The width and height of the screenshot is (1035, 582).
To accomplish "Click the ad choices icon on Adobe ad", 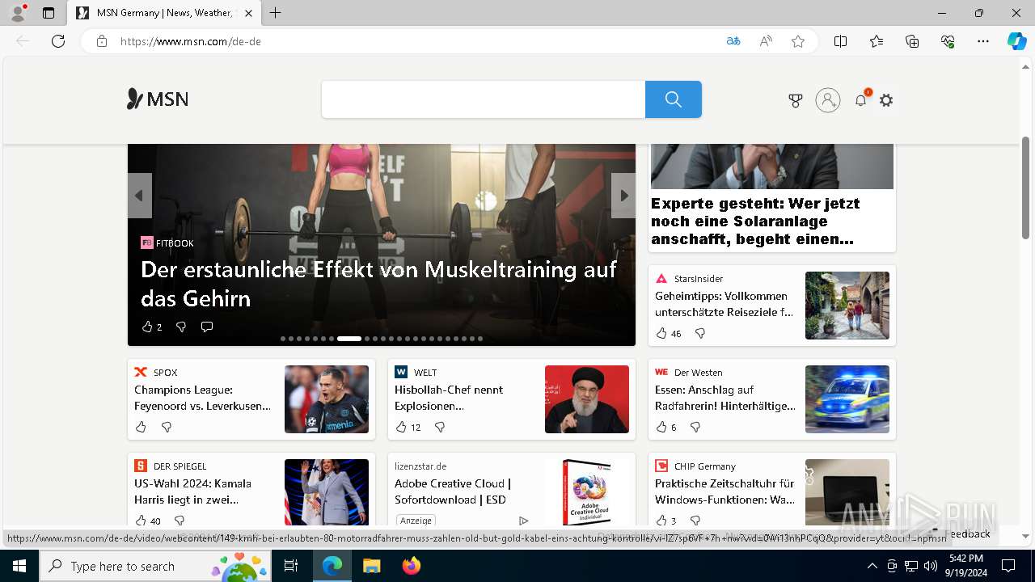I will (x=523, y=521).
